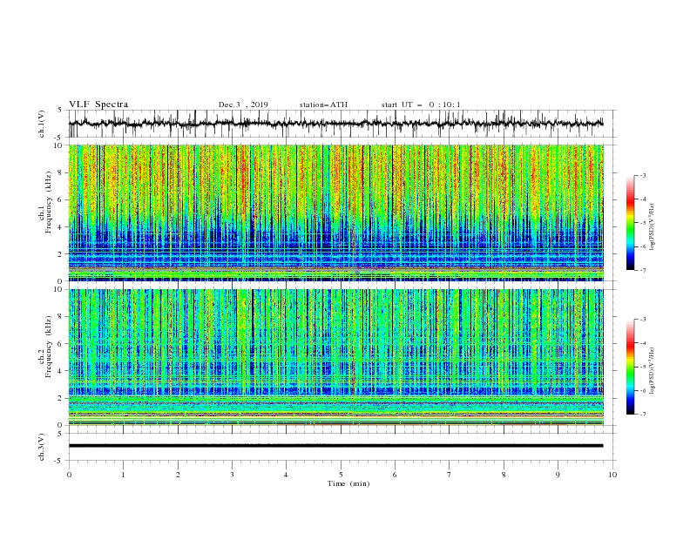This screenshot has height=533, width=690.
Task: Click the "Time (min)" axis label
Action: pos(348,483)
